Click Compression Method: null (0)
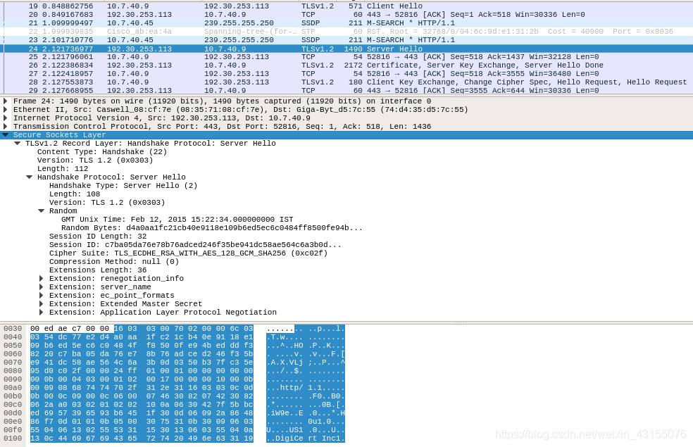Image resolution: width=693 pixels, height=447 pixels. pos(114,261)
